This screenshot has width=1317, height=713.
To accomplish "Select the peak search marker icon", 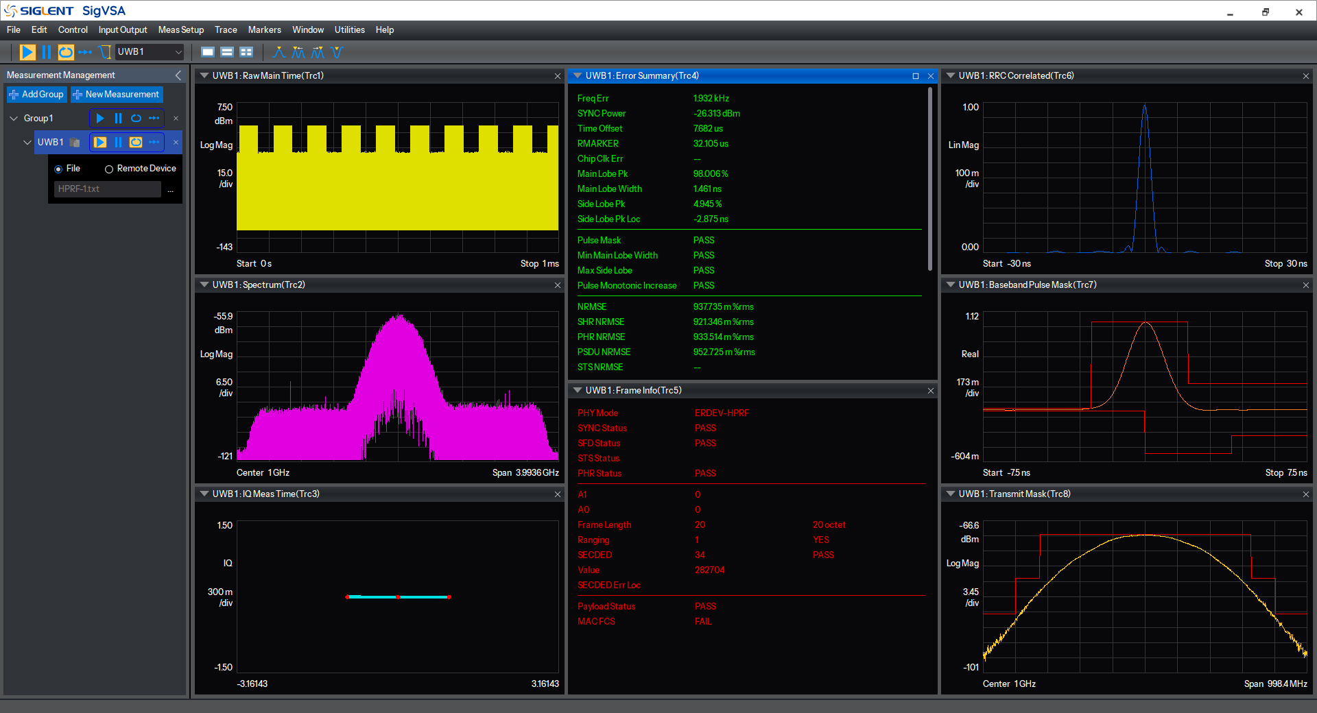I will point(279,52).
